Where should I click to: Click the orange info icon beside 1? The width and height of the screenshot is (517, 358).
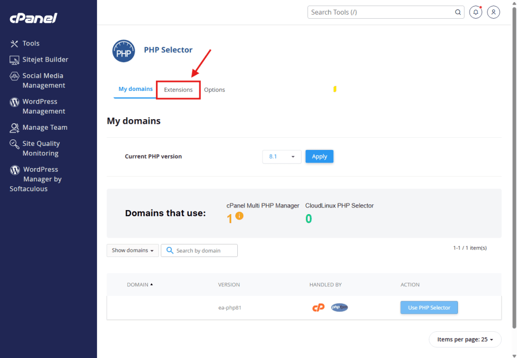click(239, 216)
